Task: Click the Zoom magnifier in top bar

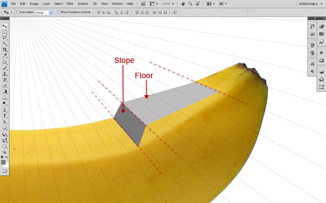Action: click(x=190, y=4)
